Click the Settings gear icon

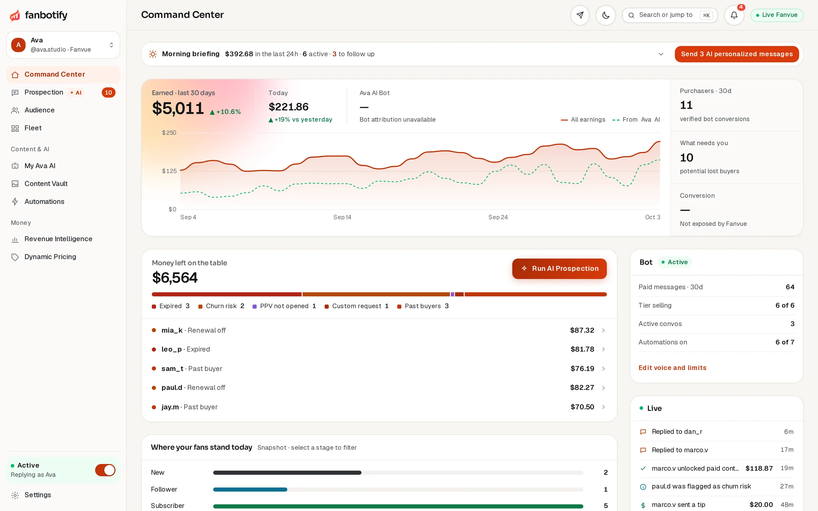(x=15, y=495)
